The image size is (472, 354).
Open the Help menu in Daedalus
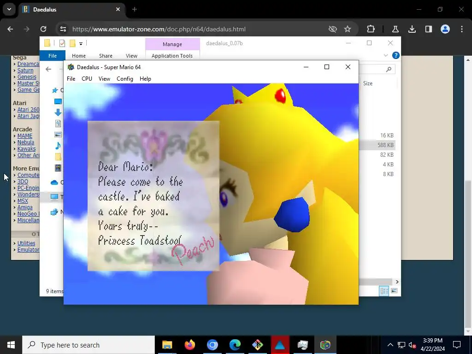coord(145,79)
